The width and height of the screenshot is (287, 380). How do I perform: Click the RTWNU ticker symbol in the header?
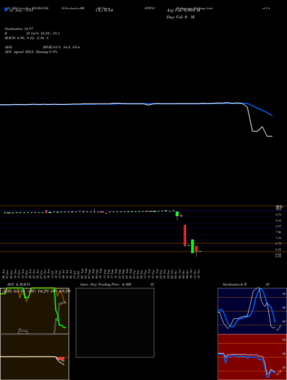pyautogui.click(x=150, y=8)
